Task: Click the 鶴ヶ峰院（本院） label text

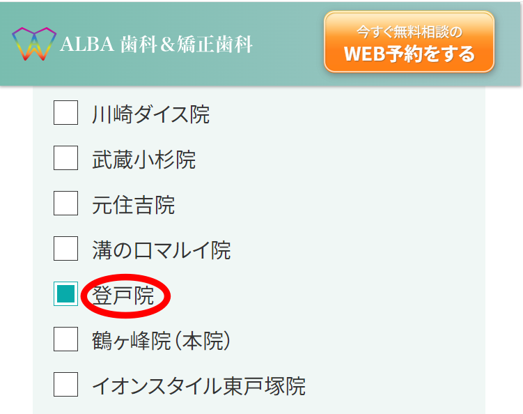Action: coord(162,341)
